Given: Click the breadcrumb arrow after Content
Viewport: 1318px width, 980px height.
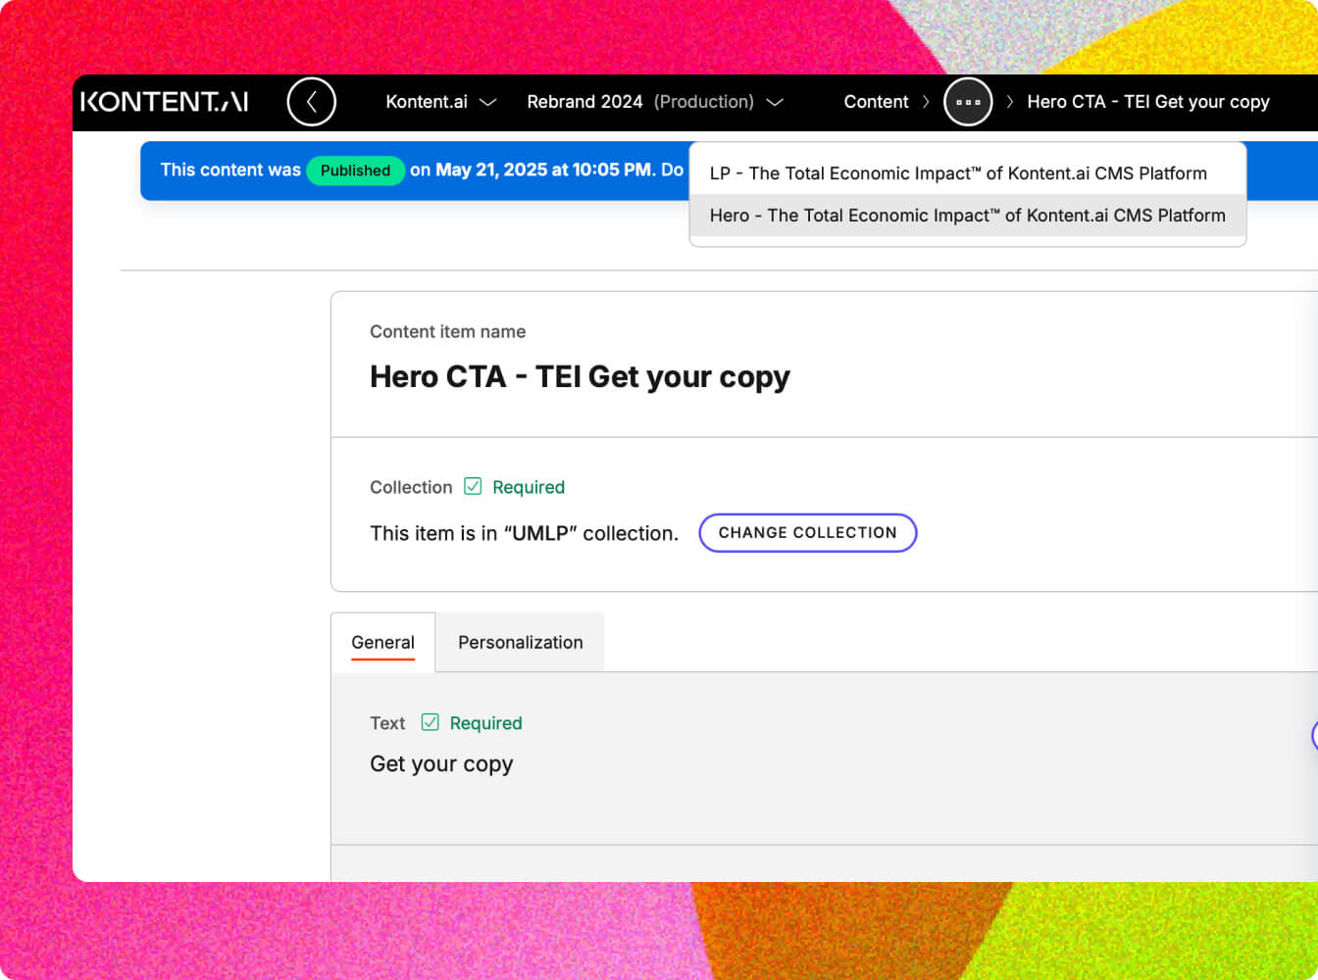Looking at the screenshot, I should [x=926, y=102].
